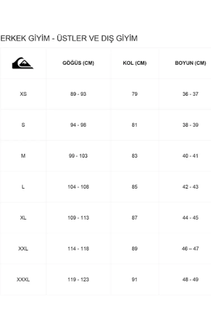Select neck range 44 - 45
The width and height of the screenshot is (211, 318).
(x=190, y=218)
